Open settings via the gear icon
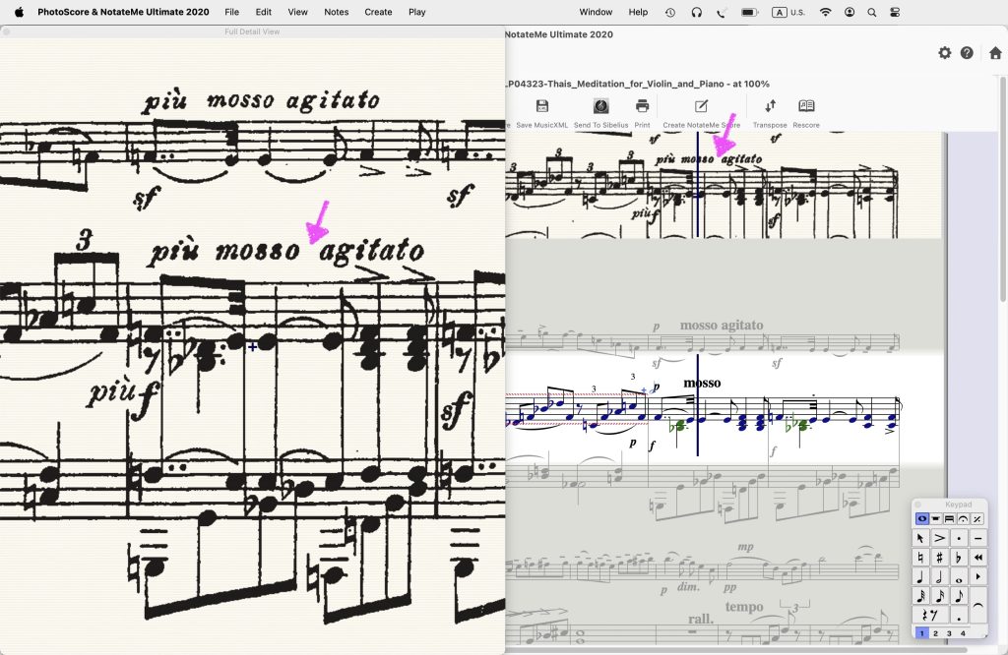Screen dimensions: 1008x655 click(x=945, y=53)
